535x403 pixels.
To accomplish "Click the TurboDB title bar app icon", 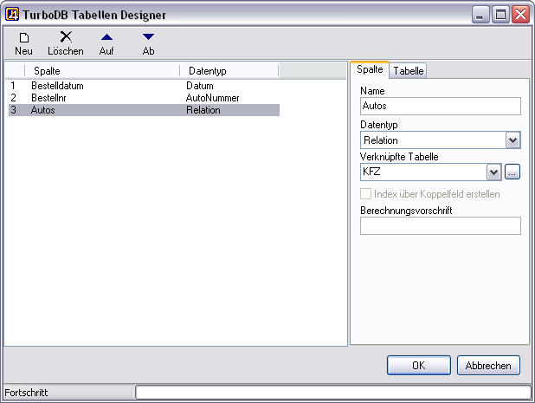I will 12,15.
